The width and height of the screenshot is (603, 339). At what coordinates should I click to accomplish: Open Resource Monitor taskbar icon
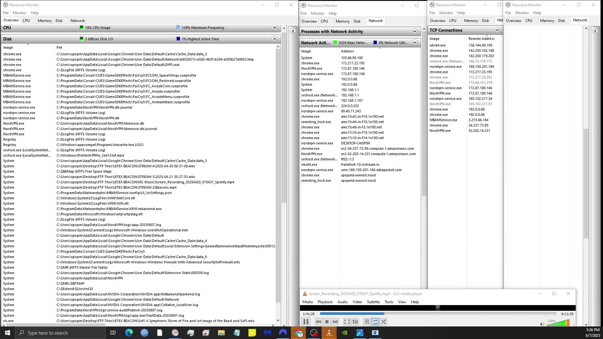point(175,333)
